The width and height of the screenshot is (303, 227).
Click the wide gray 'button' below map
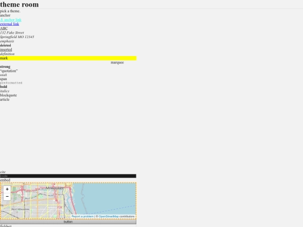pyautogui.click(x=68, y=222)
